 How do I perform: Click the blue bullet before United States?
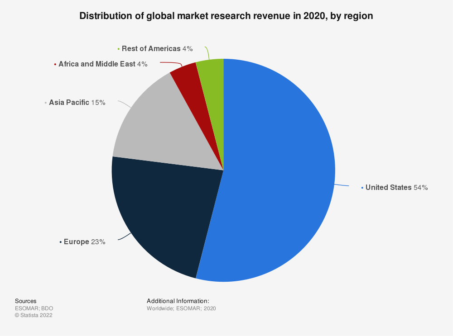pyautogui.click(x=362, y=188)
